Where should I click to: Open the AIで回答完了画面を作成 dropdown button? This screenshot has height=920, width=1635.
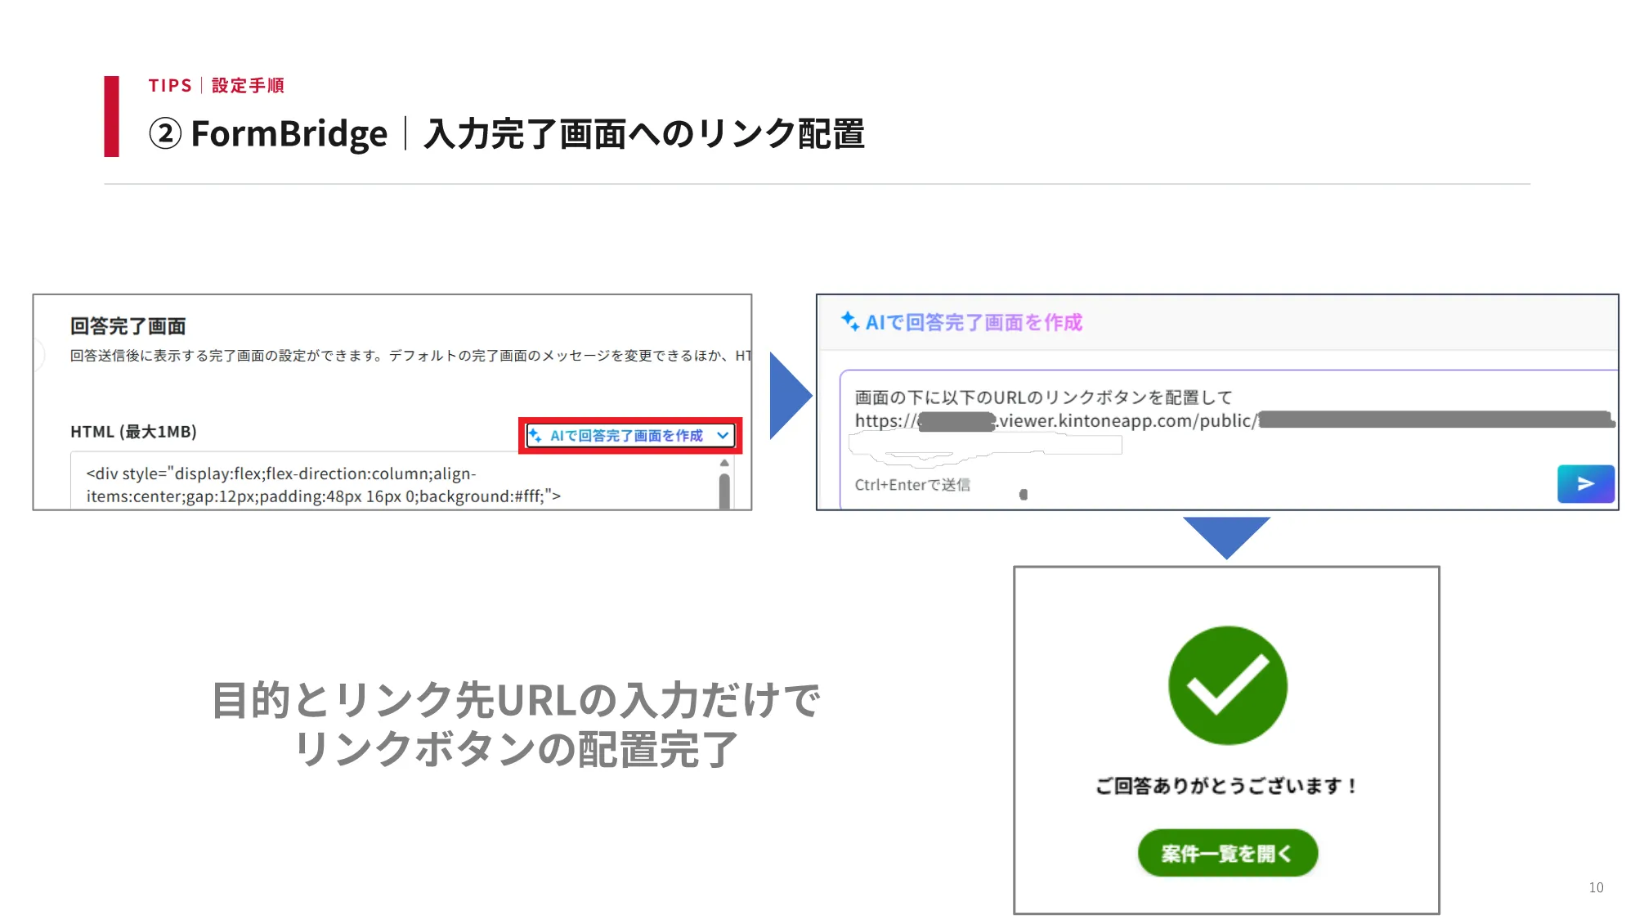coord(629,436)
